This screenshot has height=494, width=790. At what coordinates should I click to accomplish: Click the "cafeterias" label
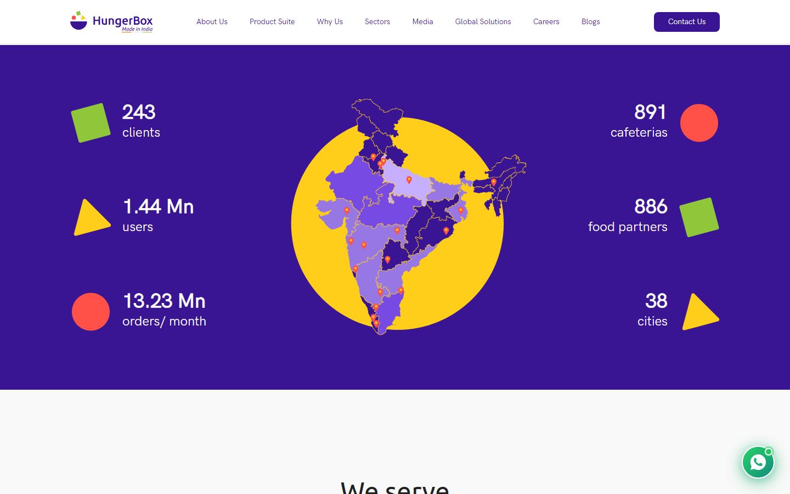coord(639,132)
